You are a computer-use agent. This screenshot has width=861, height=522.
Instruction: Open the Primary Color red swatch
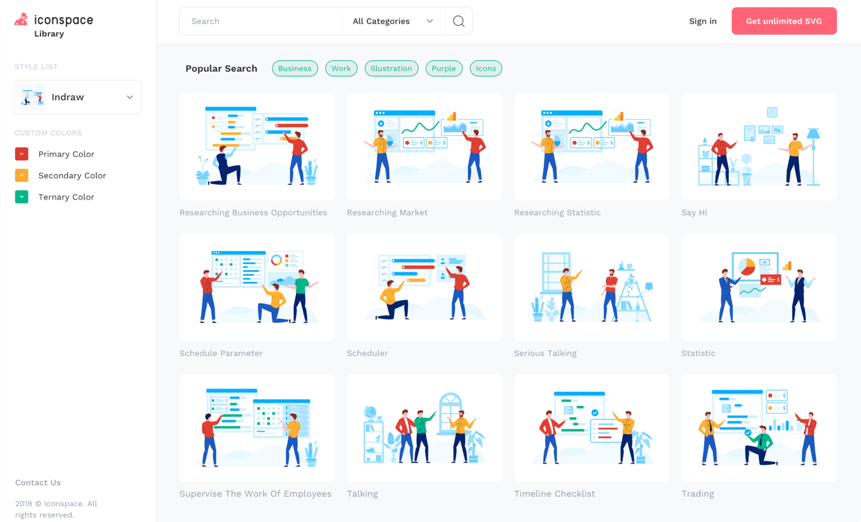coord(22,154)
